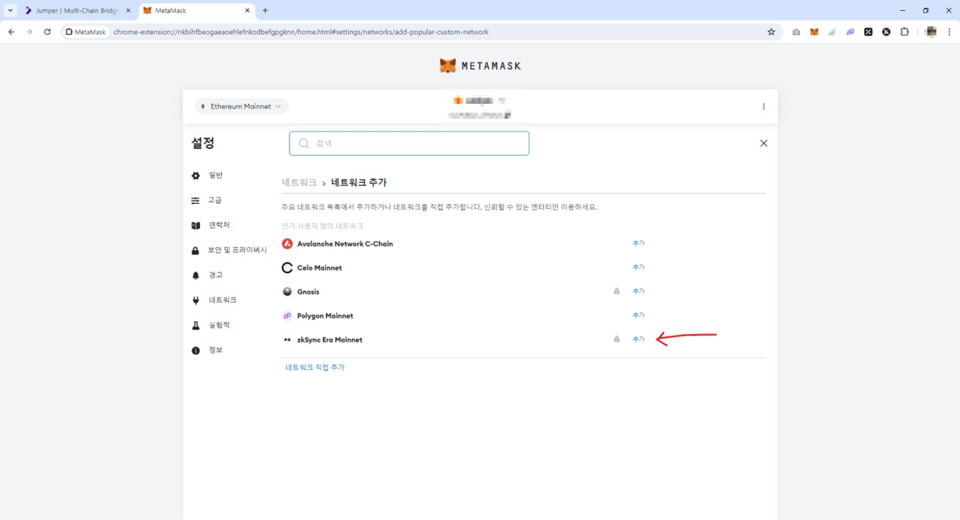Click the warning icon on the zkSync row
The image size is (960, 520).
coord(617,339)
